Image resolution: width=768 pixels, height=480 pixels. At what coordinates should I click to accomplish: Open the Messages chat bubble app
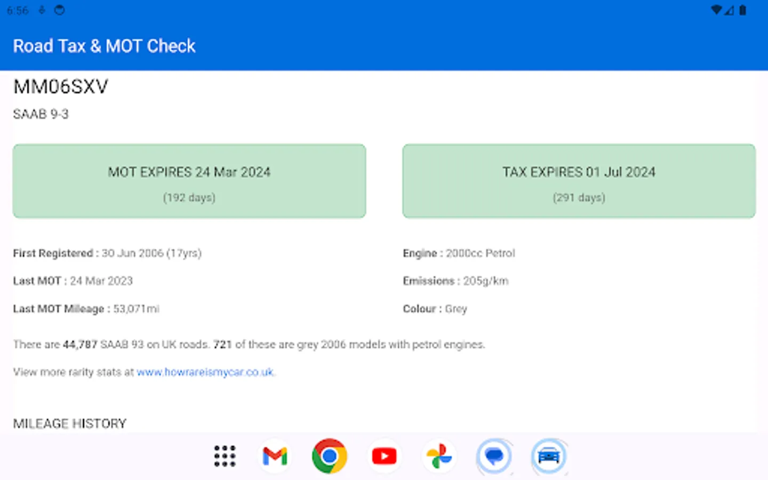tap(494, 457)
